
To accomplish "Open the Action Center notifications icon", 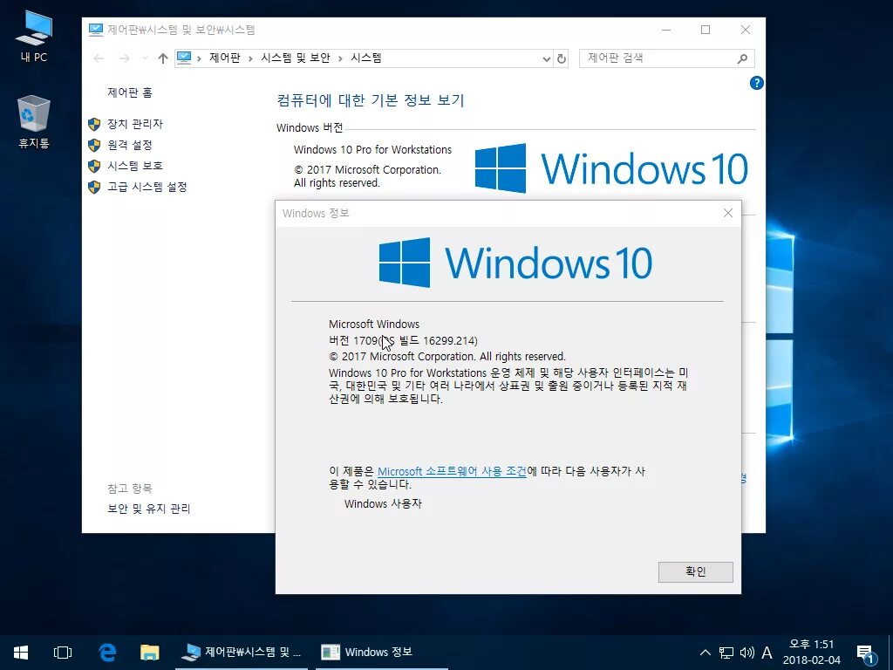I will click(866, 654).
